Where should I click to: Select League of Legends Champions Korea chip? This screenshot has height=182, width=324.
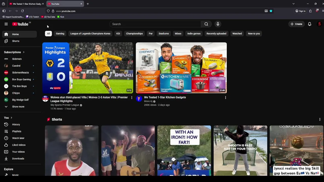click(90, 33)
